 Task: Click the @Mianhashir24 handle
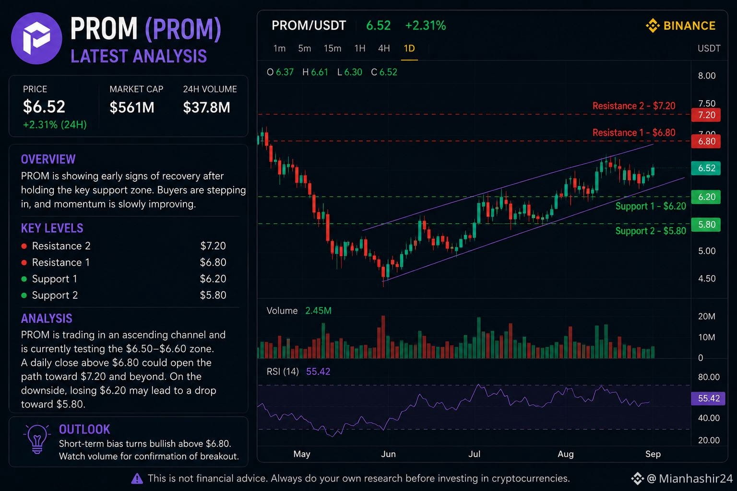(689, 479)
